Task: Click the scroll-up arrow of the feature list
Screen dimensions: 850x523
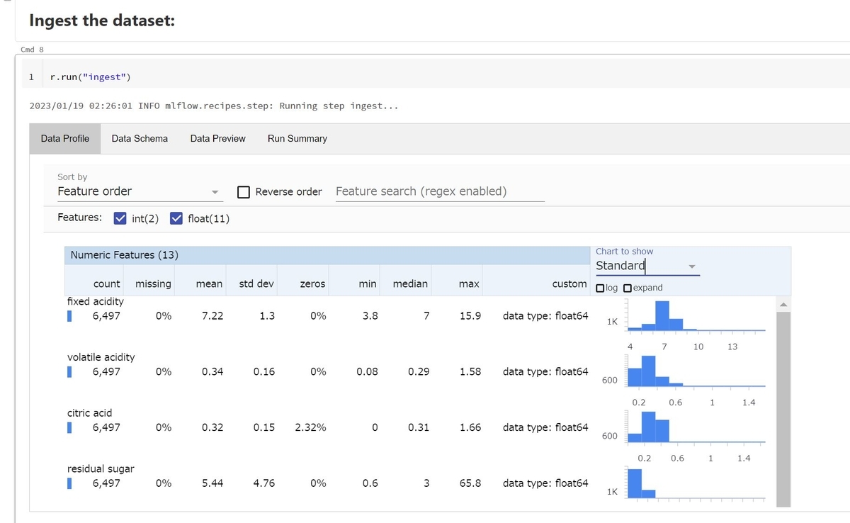Action: (783, 305)
